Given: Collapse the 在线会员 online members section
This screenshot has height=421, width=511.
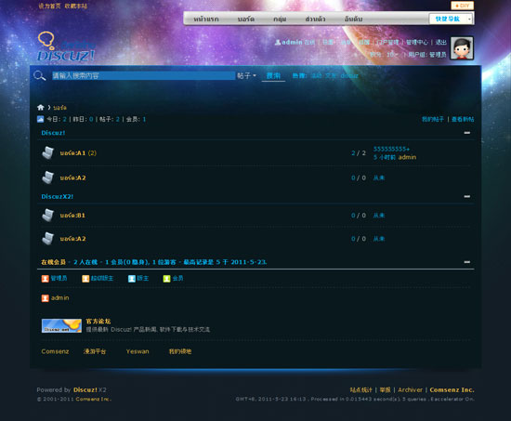Looking at the screenshot, I should point(467,262).
